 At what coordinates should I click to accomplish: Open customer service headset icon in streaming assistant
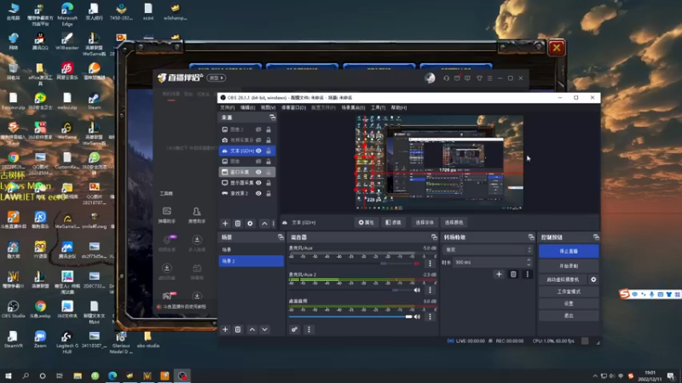[x=446, y=78]
